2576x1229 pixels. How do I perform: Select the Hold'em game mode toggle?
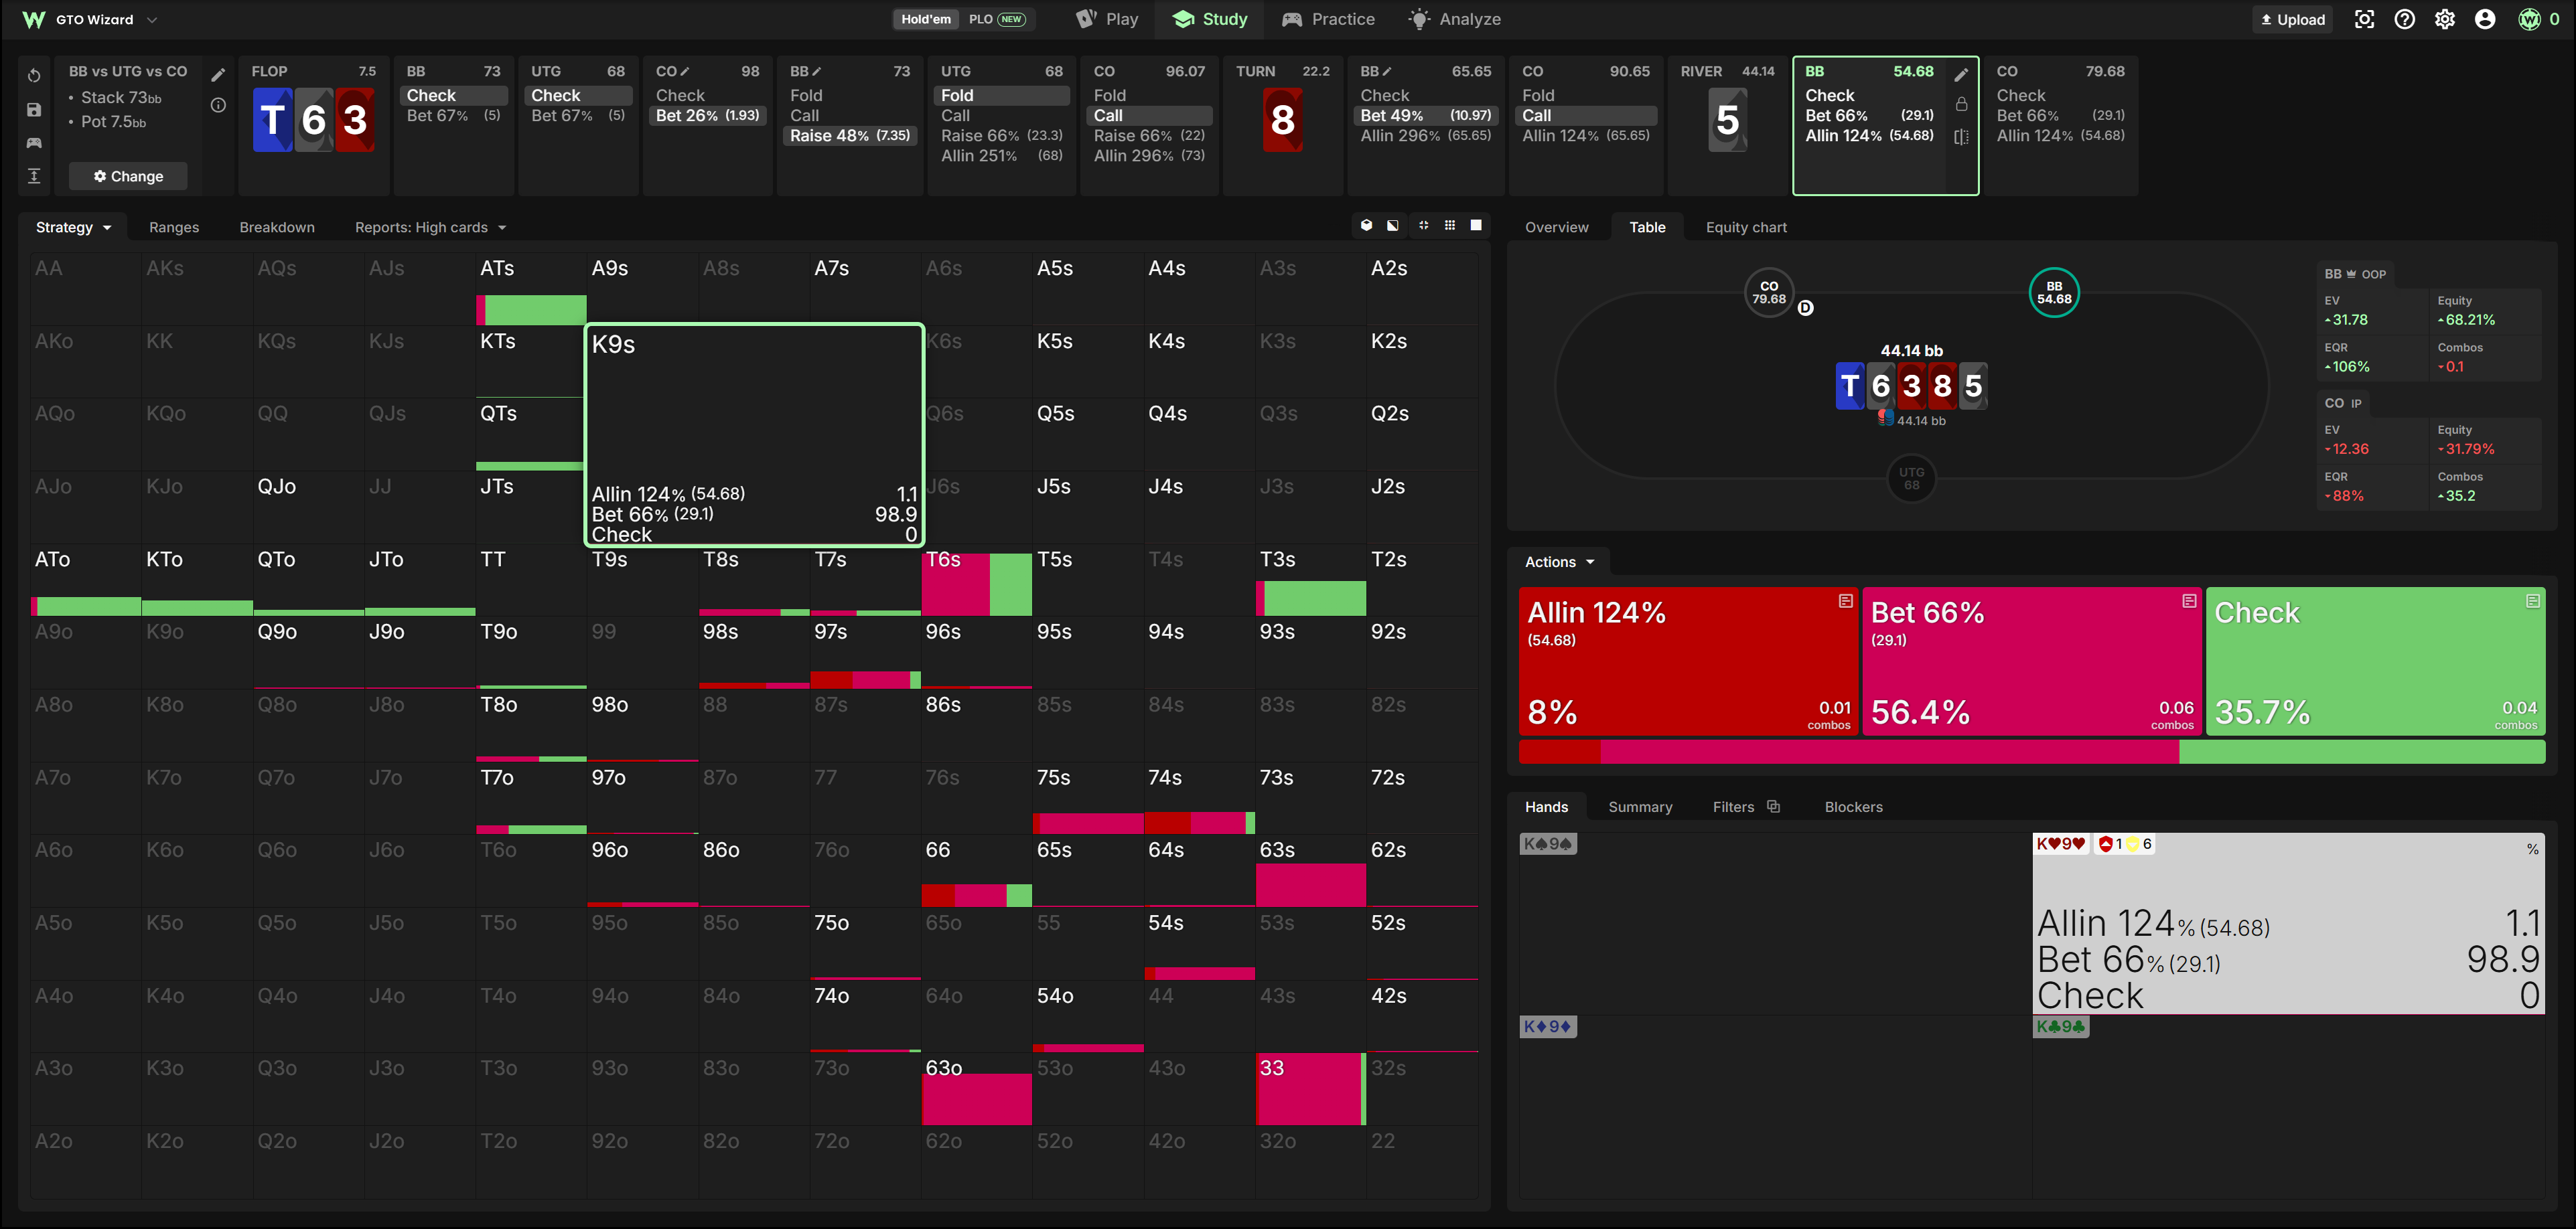[x=926, y=19]
